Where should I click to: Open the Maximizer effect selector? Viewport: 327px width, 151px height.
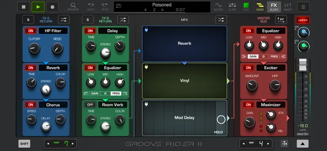point(271,105)
